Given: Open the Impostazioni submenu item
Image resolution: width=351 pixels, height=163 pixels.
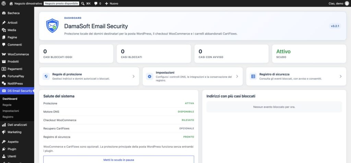Looking at the screenshot, I should (x=11, y=111).
